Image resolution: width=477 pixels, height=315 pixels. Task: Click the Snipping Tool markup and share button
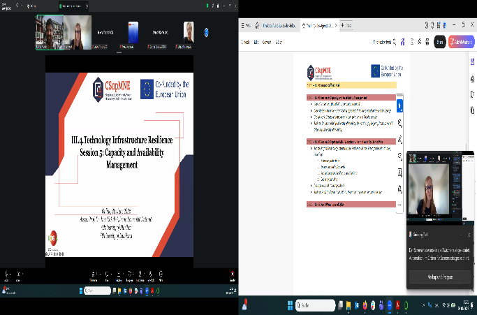click(x=440, y=277)
